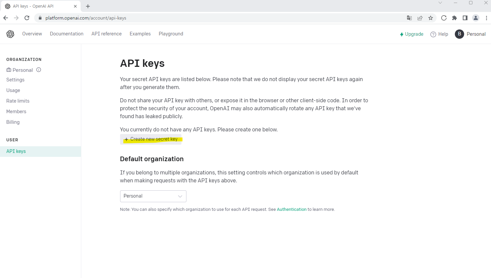
Task: Click the Upgrade link
Action: (414, 34)
